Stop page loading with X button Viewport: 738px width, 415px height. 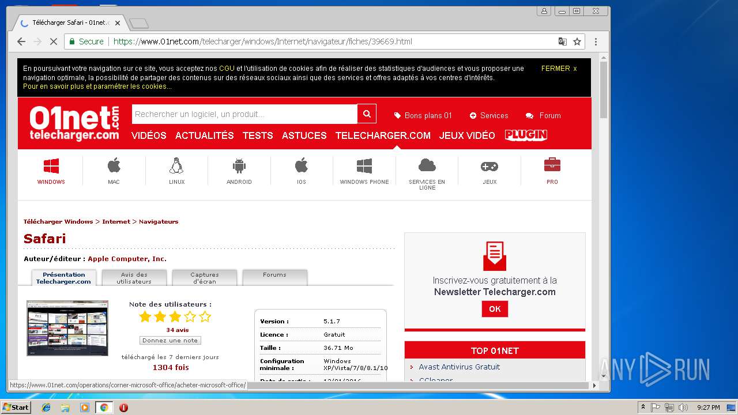click(x=54, y=41)
